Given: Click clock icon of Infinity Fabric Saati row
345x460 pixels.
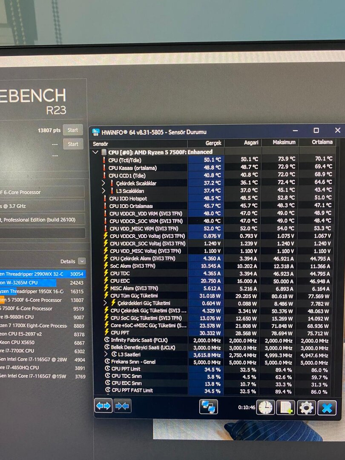Looking at the screenshot, I should pyautogui.click(x=107, y=340).
